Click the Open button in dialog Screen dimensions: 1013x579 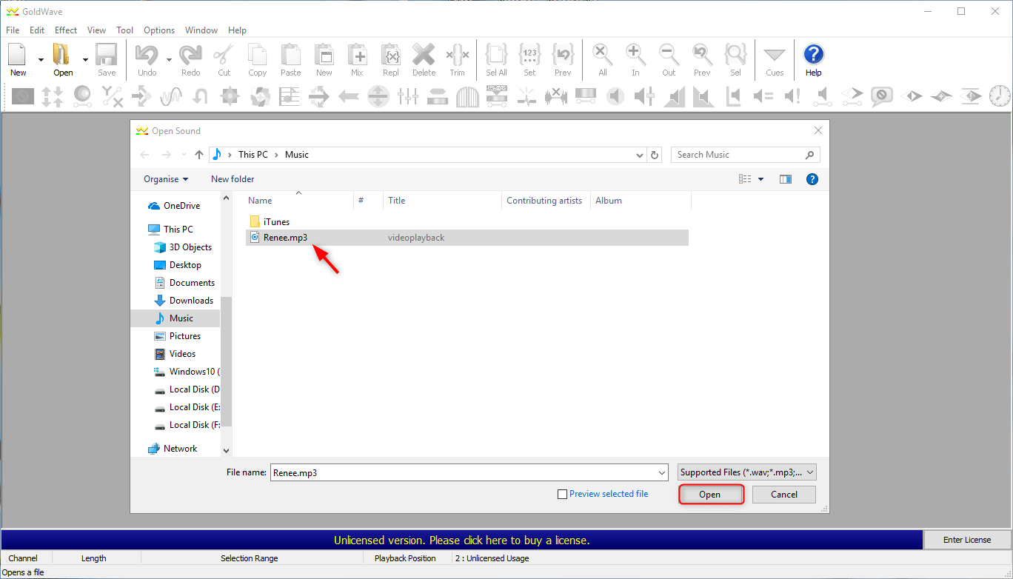coord(711,495)
